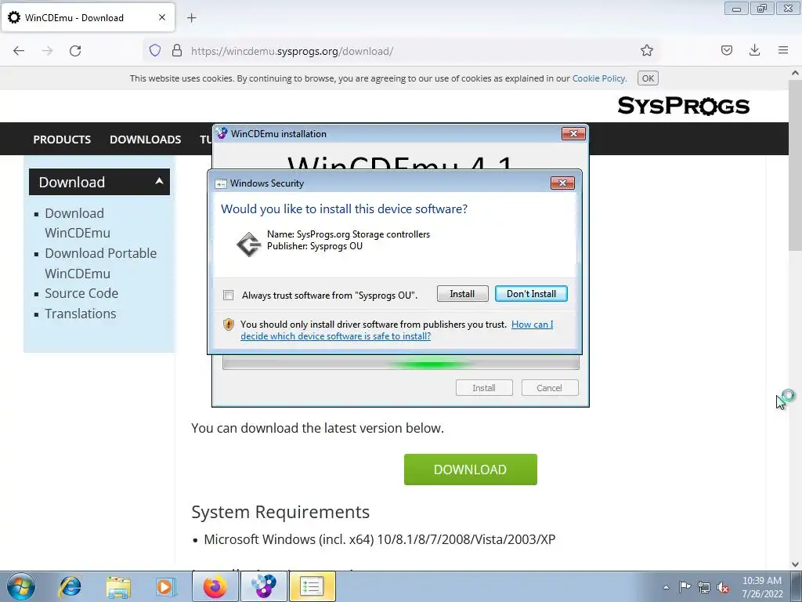The image size is (802, 602).
Task: Dismiss cookie notice with OK
Action: pos(648,78)
